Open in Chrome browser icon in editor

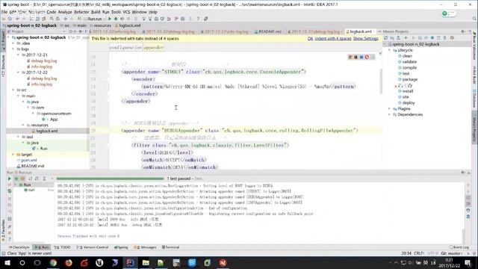(350, 57)
